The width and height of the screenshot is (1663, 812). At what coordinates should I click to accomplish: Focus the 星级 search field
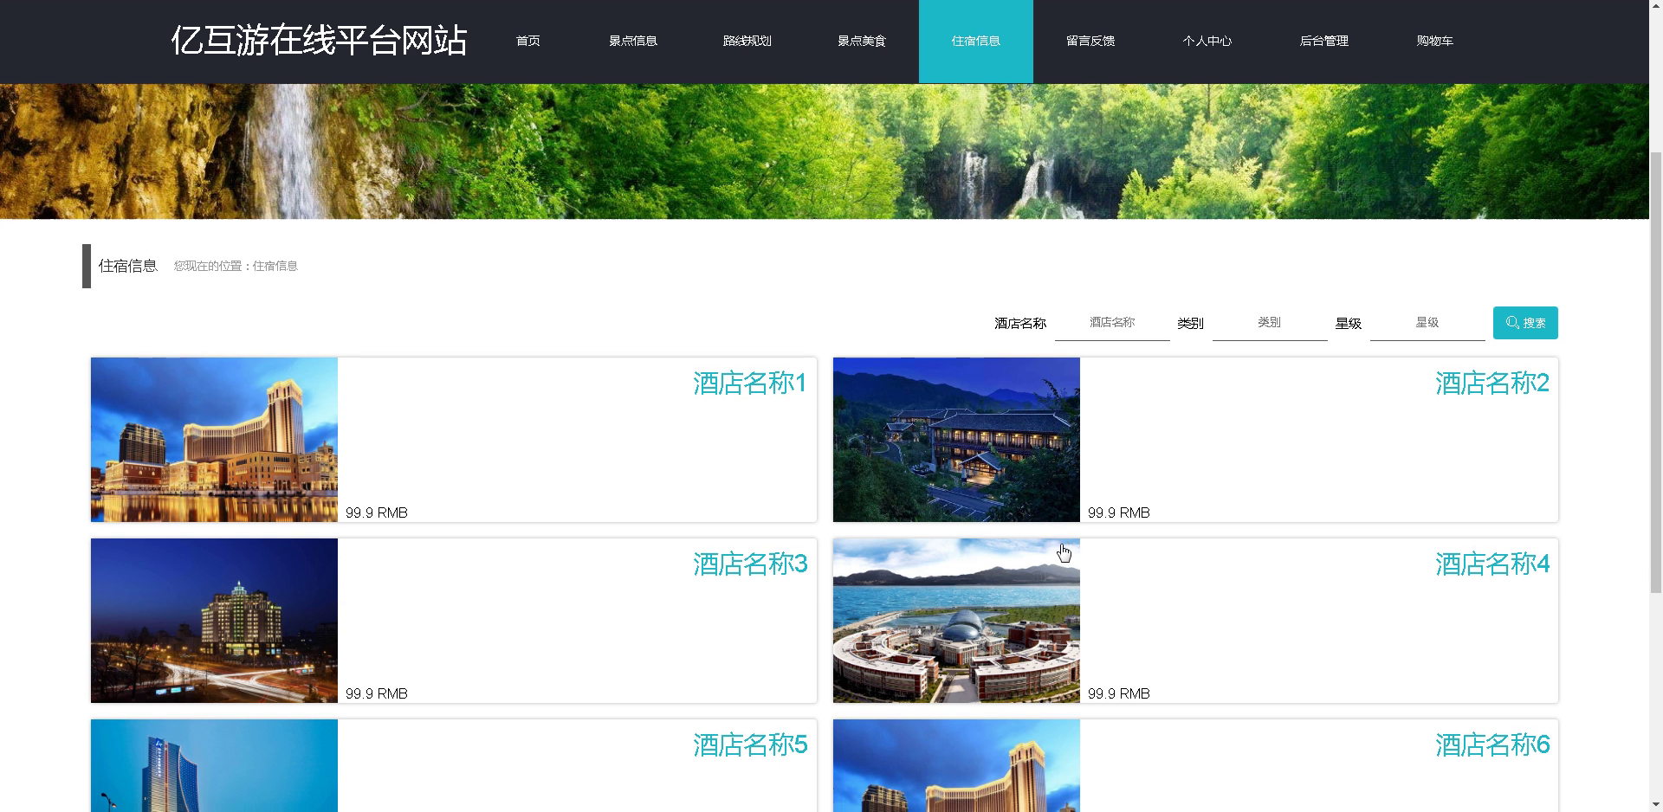(1427, 323)
